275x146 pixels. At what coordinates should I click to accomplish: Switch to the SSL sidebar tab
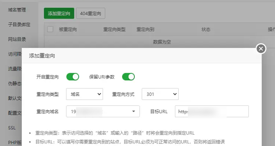[12, 128]
